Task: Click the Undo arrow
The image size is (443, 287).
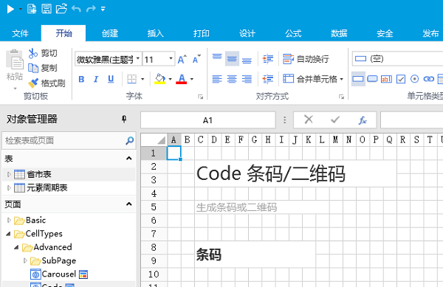Action: 76,9
